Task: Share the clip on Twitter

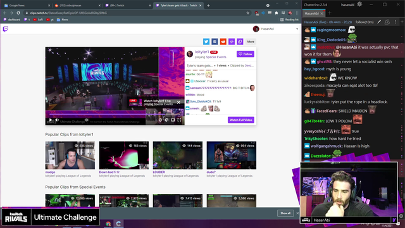Action: [206, 42]
